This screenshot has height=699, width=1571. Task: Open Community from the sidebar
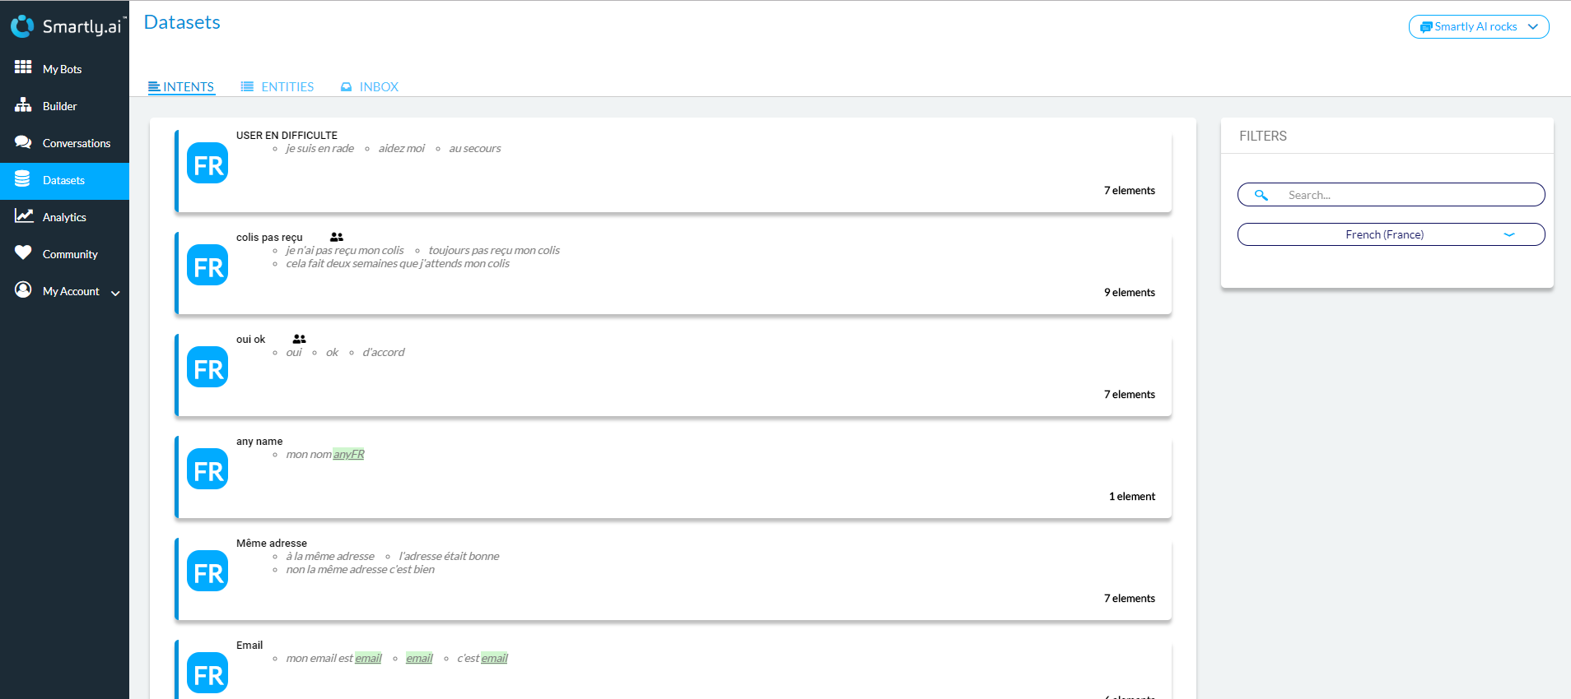[64, 254]
